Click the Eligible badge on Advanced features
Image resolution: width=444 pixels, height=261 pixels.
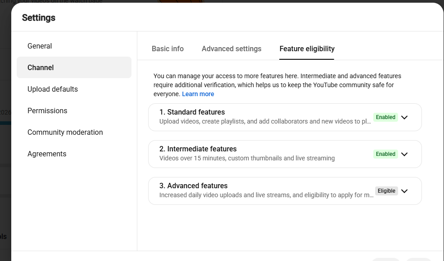pos(386,191)
